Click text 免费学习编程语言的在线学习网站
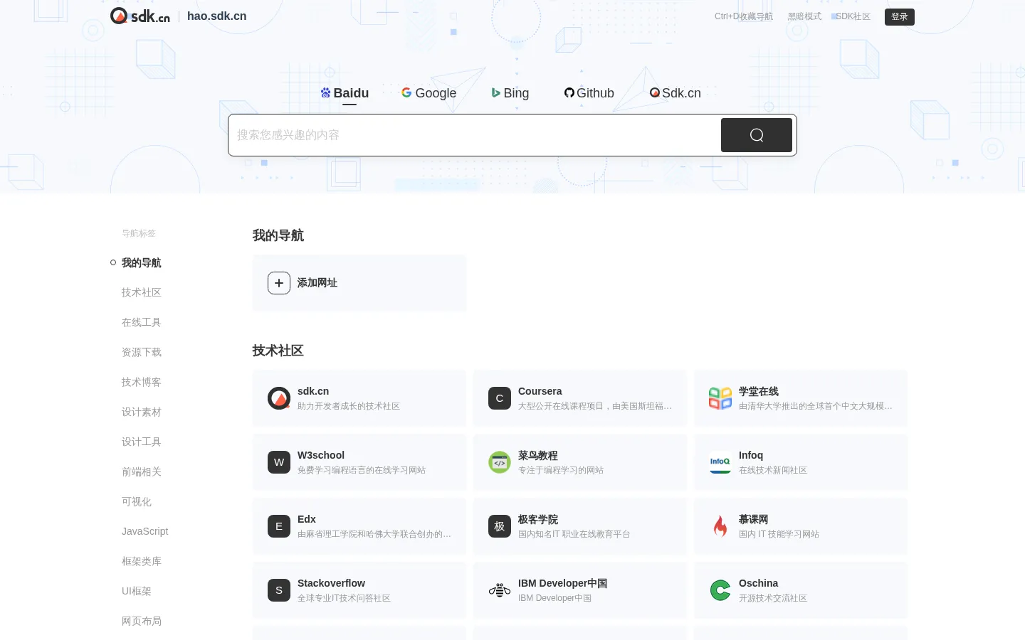Image resolution: width=1025 pixels, height=640 pixels. [x=362, y=470]
